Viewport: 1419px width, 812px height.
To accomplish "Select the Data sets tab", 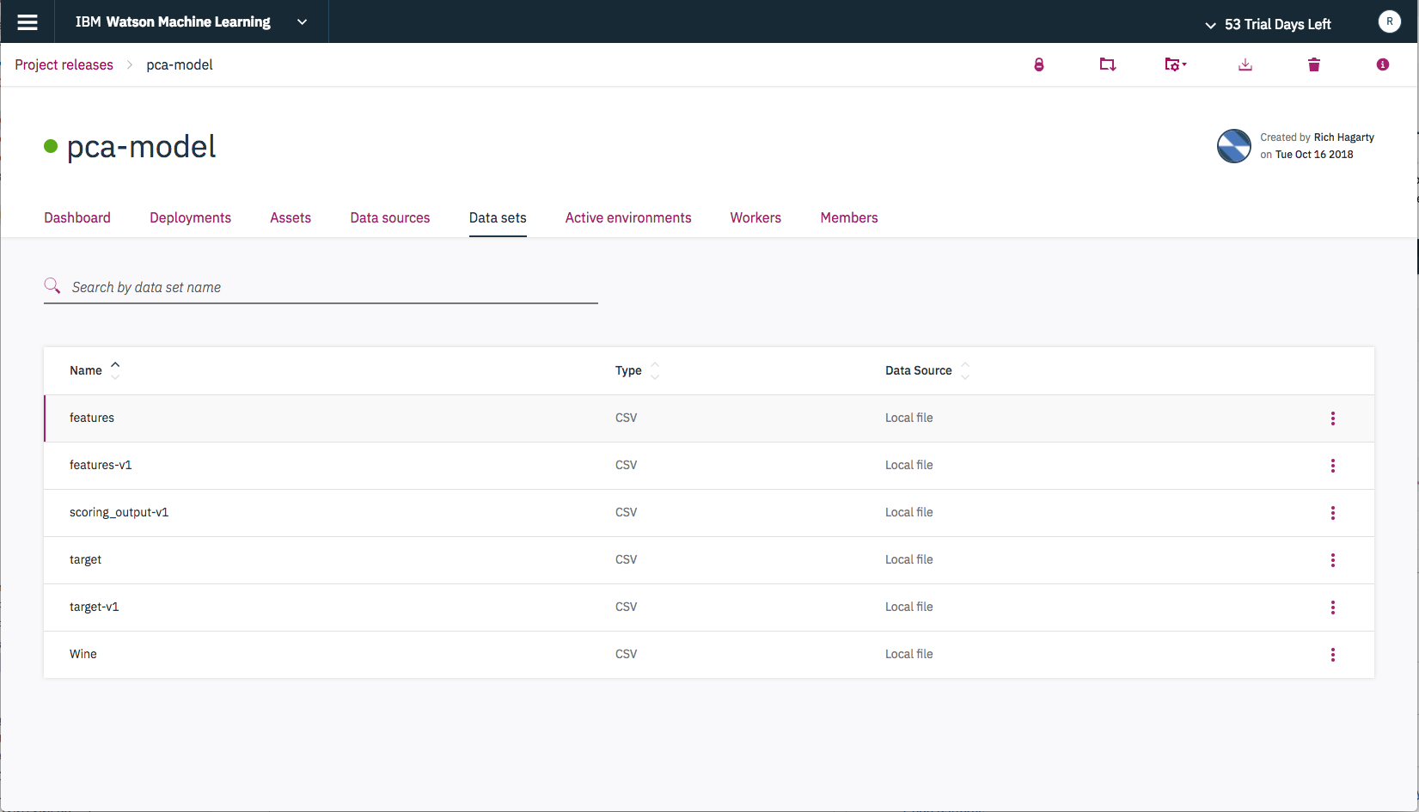I will (x=498, y=218).
